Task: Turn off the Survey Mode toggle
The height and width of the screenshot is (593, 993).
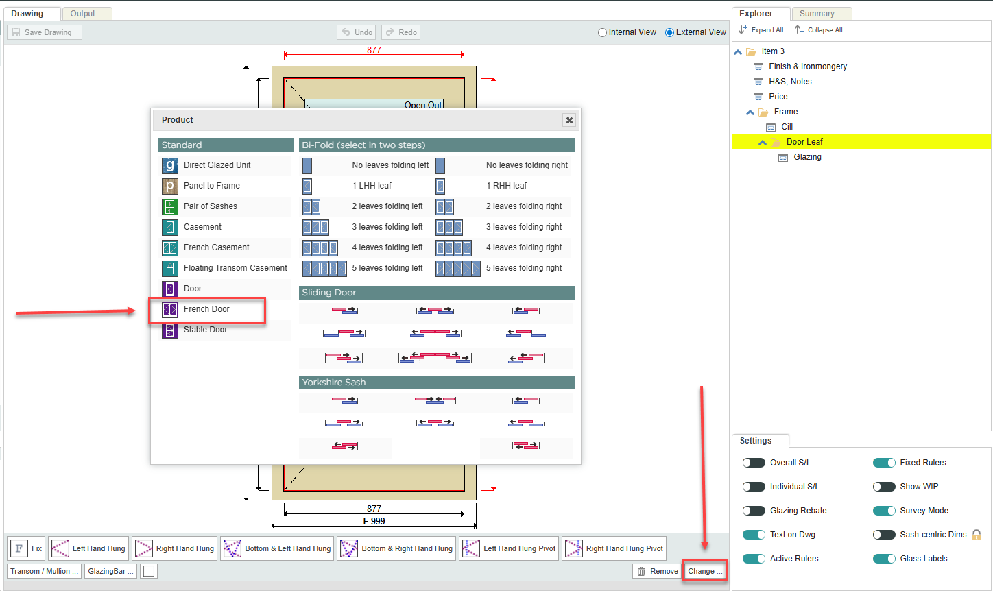Action: [x=884, y=511]
